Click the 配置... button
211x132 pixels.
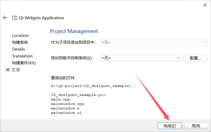tap(195, 58)
